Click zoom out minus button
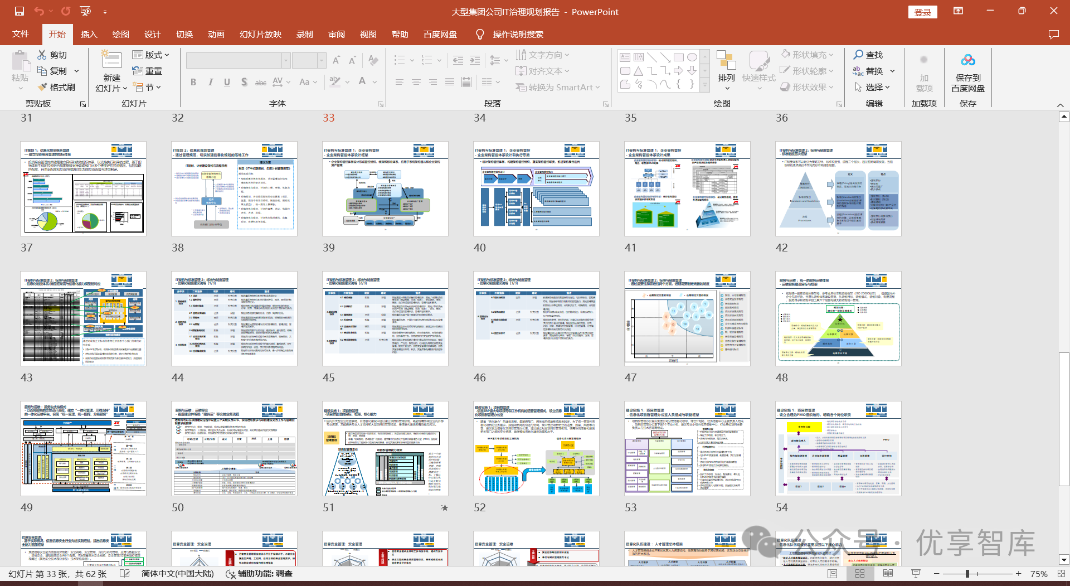 [x=937, y=574]
